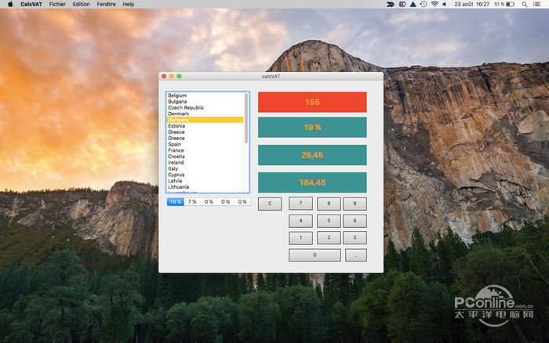Open the CalcVAT application menu

point(31,4)
